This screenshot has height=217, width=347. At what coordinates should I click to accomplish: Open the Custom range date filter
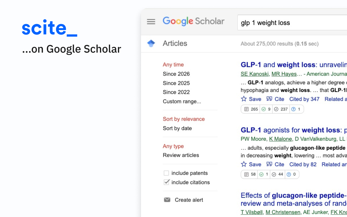click(182, 101)
